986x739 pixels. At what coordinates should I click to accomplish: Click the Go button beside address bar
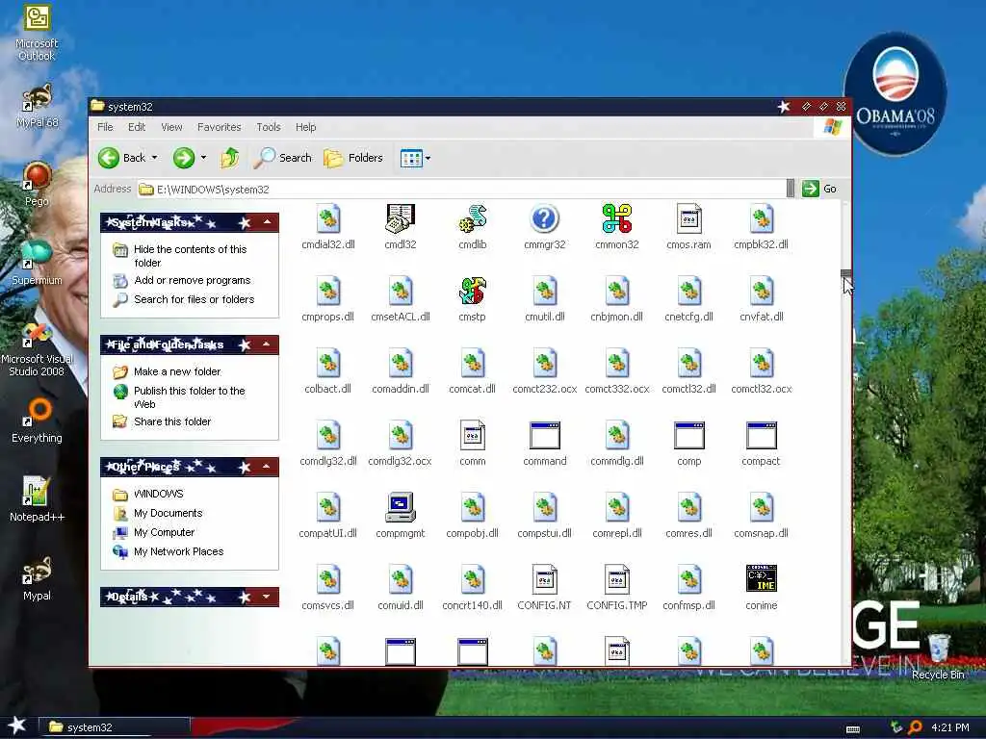(820, 189)
